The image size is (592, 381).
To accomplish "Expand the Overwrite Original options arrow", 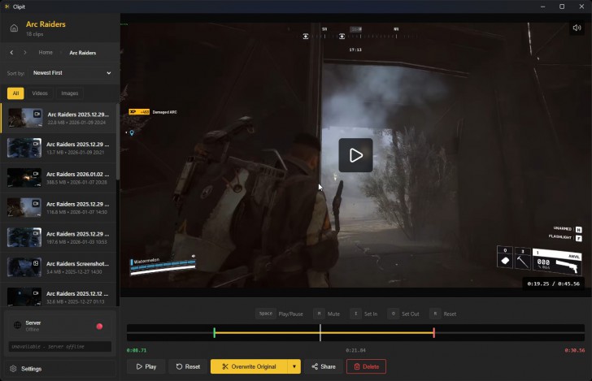I will click(x=293, y=366).
